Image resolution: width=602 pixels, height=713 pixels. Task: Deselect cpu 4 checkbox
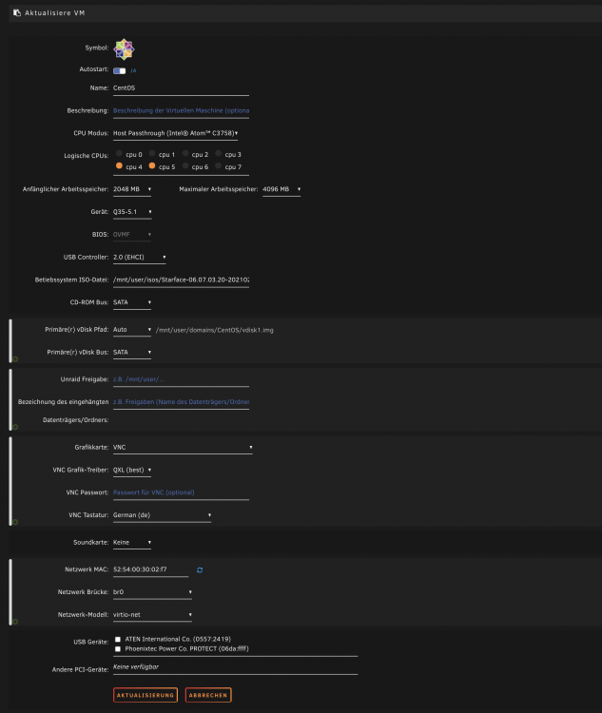(x=119, y=165)
